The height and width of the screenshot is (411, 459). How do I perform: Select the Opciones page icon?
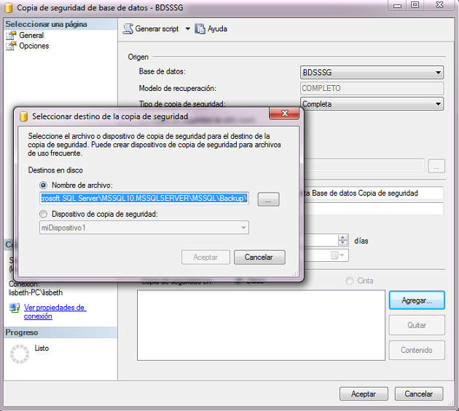[x=12, y=46]
